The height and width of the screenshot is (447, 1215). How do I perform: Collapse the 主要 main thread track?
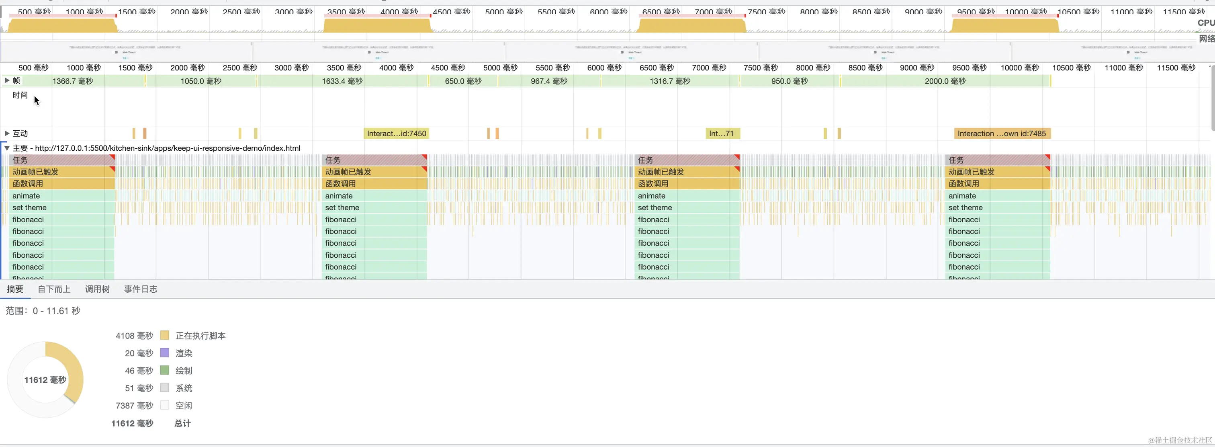[x=7, y=148]
